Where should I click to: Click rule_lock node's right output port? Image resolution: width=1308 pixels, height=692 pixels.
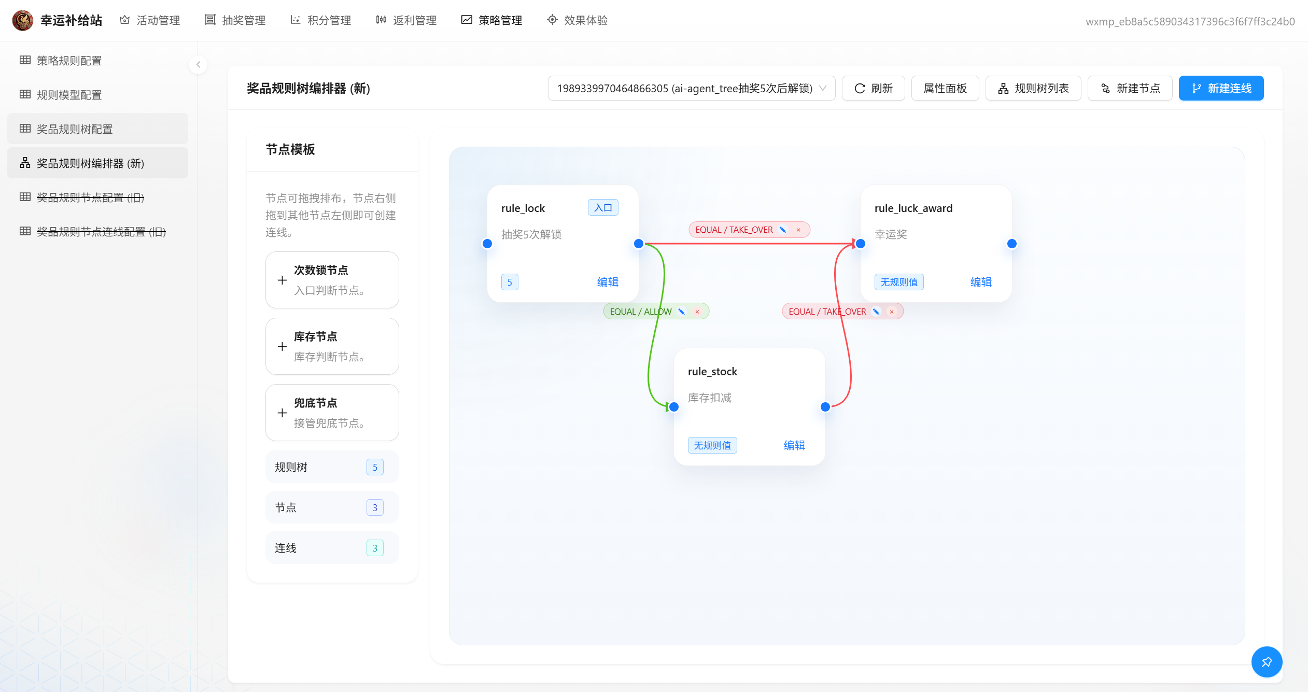click(x=639, y=244)
